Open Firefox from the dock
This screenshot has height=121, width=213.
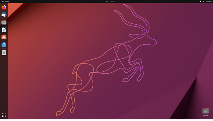click(x=4, y=7)
